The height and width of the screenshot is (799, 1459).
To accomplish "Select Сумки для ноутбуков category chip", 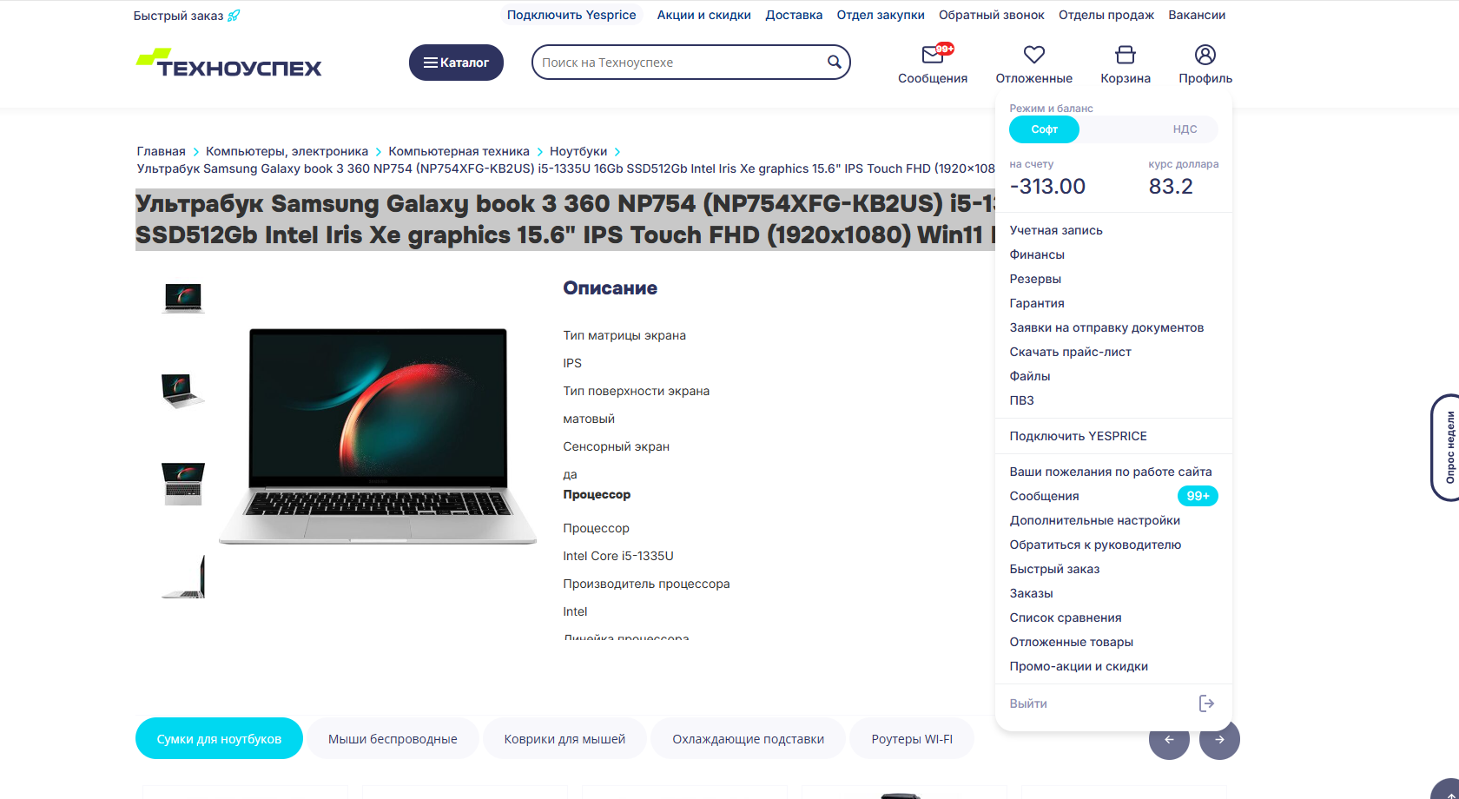I will pyautogui.click(x=219, y=739).
